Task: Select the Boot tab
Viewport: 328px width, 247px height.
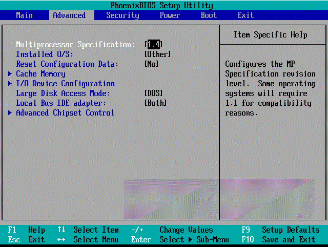Action: 209,15
